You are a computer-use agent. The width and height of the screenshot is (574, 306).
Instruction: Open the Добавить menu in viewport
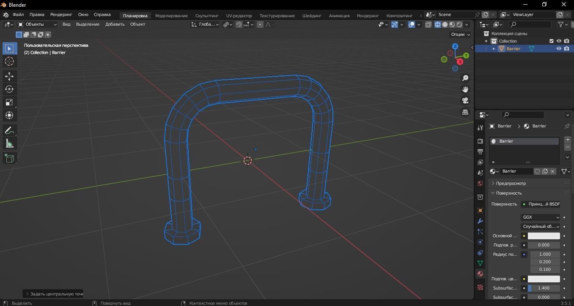(x=115, y=24)
